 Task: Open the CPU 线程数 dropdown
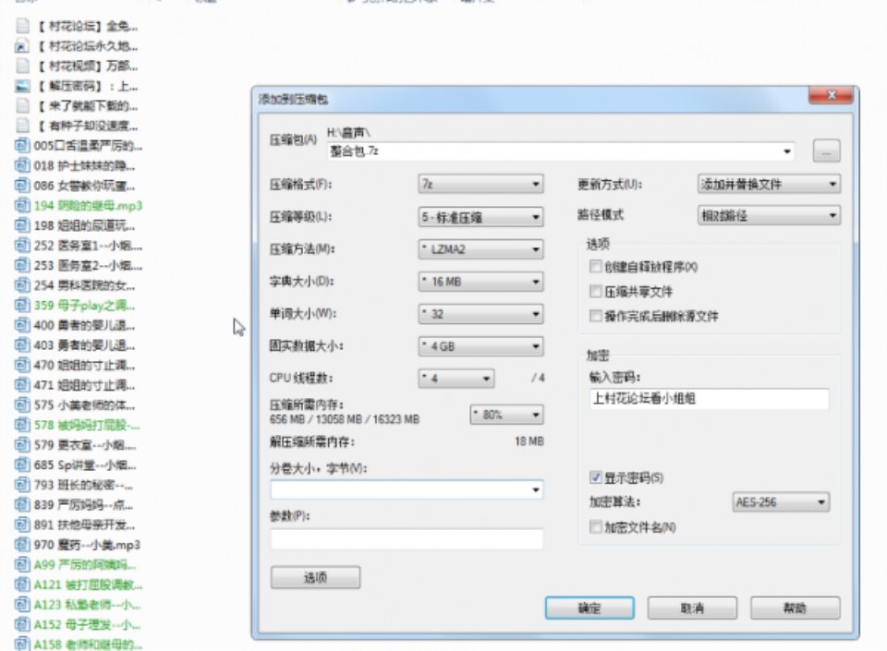tap(456, 379)
